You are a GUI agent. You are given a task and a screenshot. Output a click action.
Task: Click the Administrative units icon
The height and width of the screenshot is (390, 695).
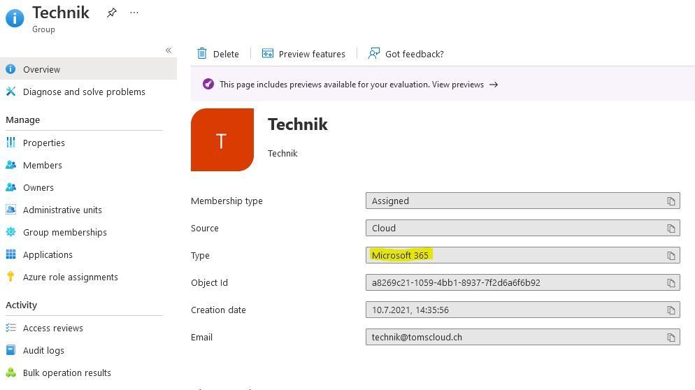(x=10, y=209)
